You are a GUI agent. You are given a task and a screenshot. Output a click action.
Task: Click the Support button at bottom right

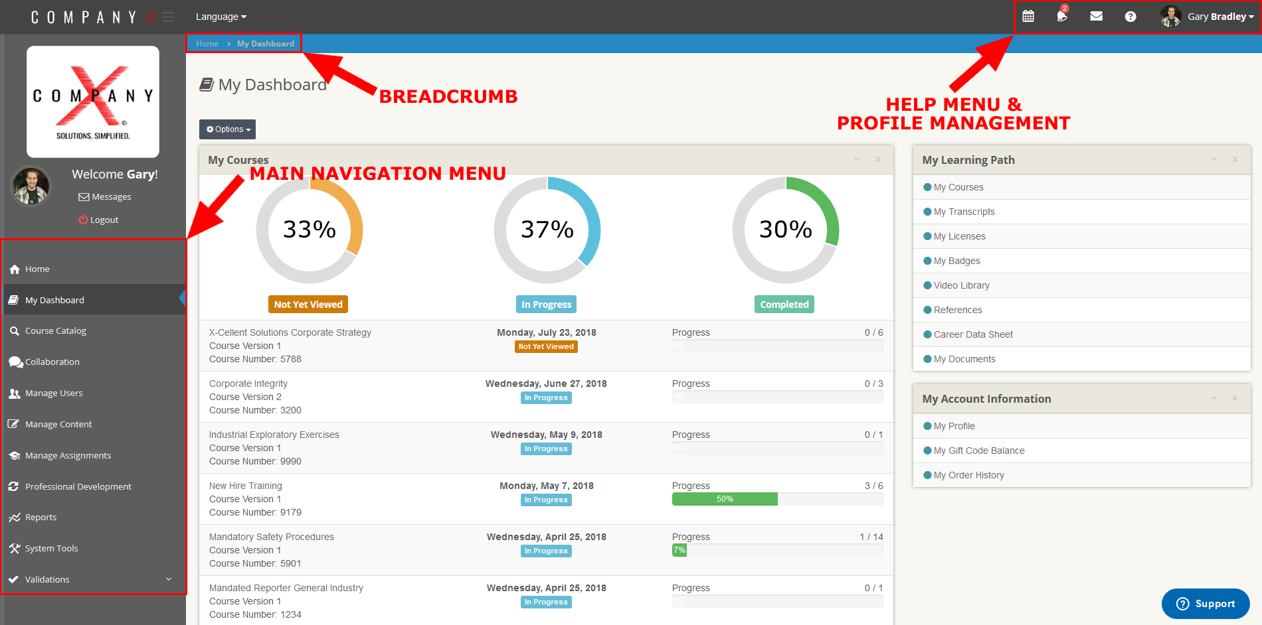pyautogui.click(x=1206, y=603)
